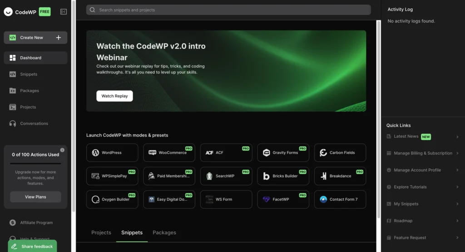Expand Manage Billing & Subscription chevron
The width and height of the screenshot is (465, 252).
pos(457,153)
